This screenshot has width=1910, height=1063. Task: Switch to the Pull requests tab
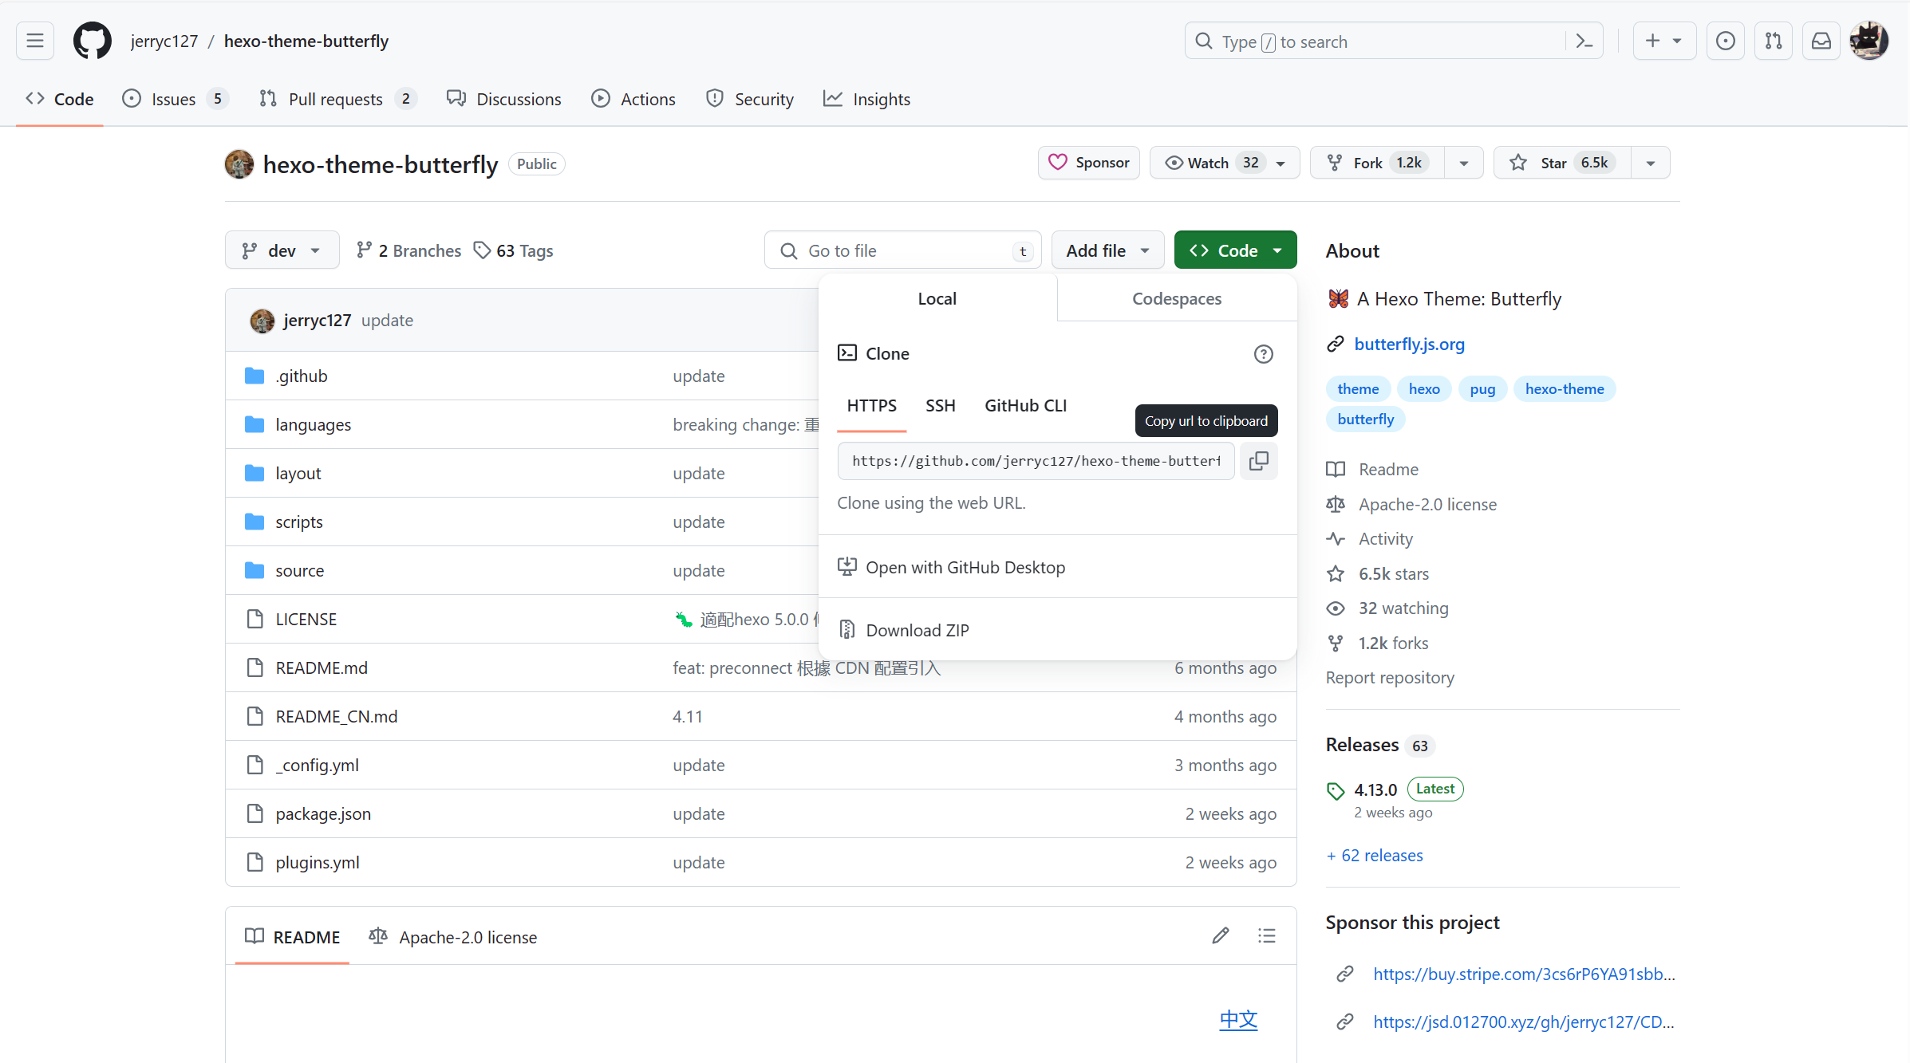(x=337, y=99)
